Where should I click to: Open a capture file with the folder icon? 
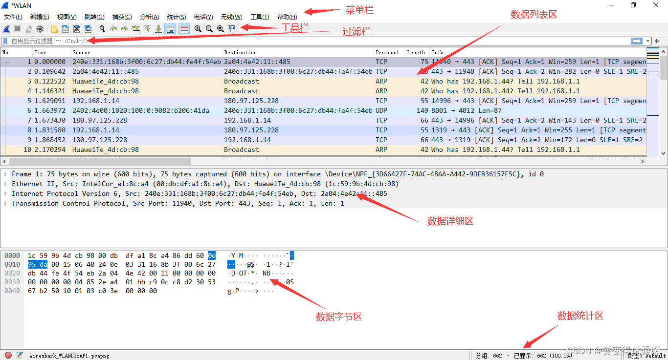(54, 29)
